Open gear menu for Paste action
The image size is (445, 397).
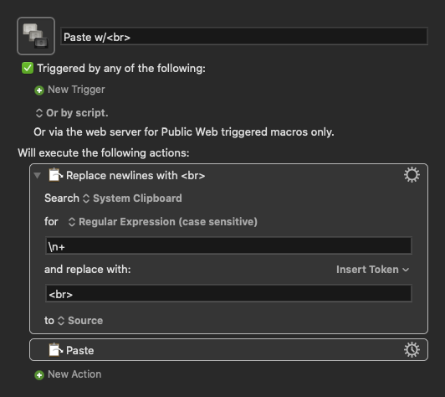point(412,350)
